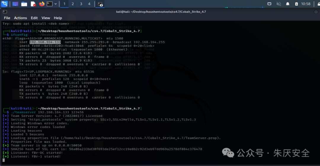Click the round button in terminal title bar
The image size is (320, 166).
coord(316,12)
